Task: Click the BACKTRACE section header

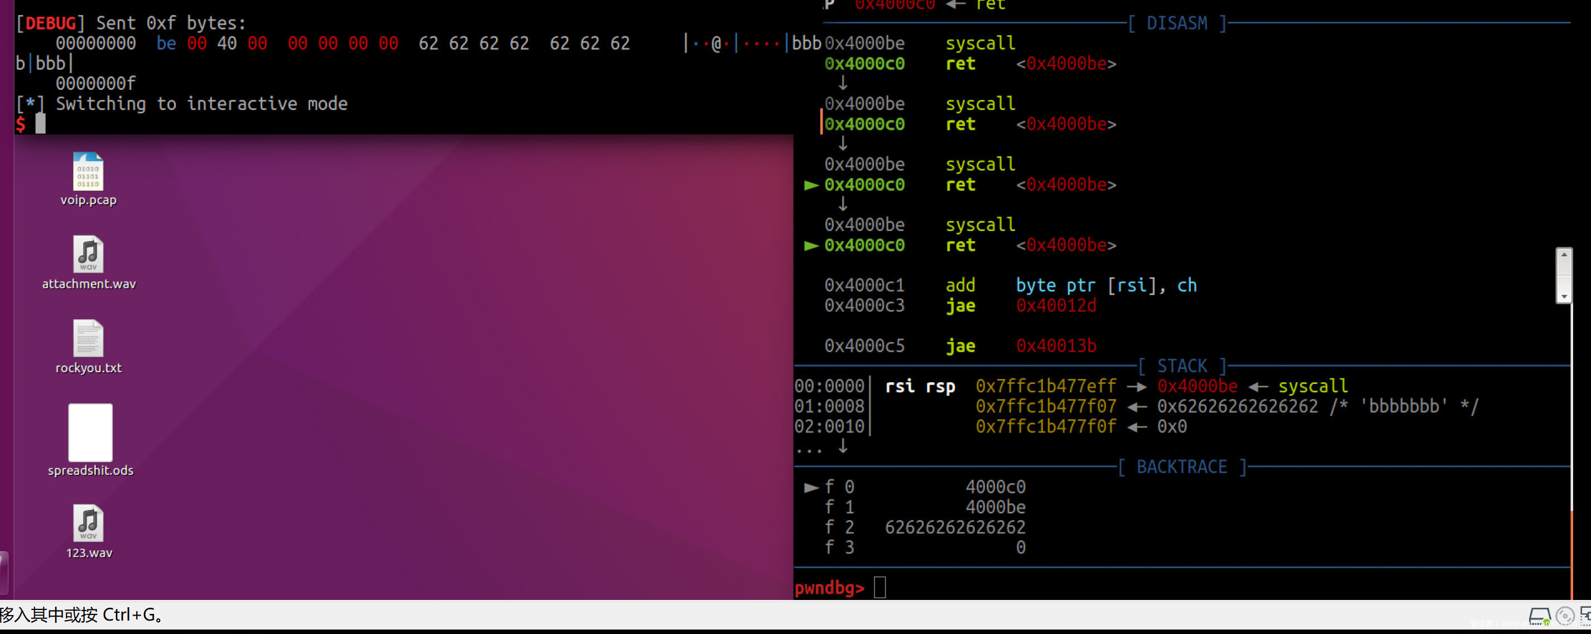Action: (x=1182, y=467)
